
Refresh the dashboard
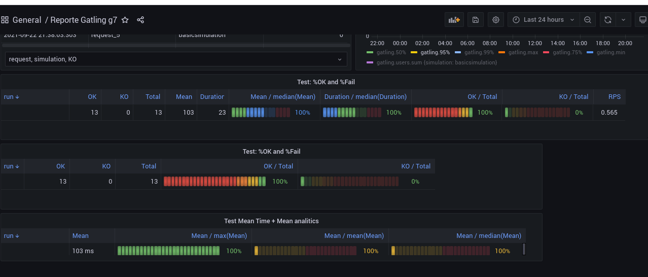tap(607, 20)
